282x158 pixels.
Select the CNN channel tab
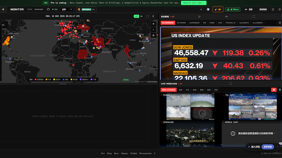(220, 23)
